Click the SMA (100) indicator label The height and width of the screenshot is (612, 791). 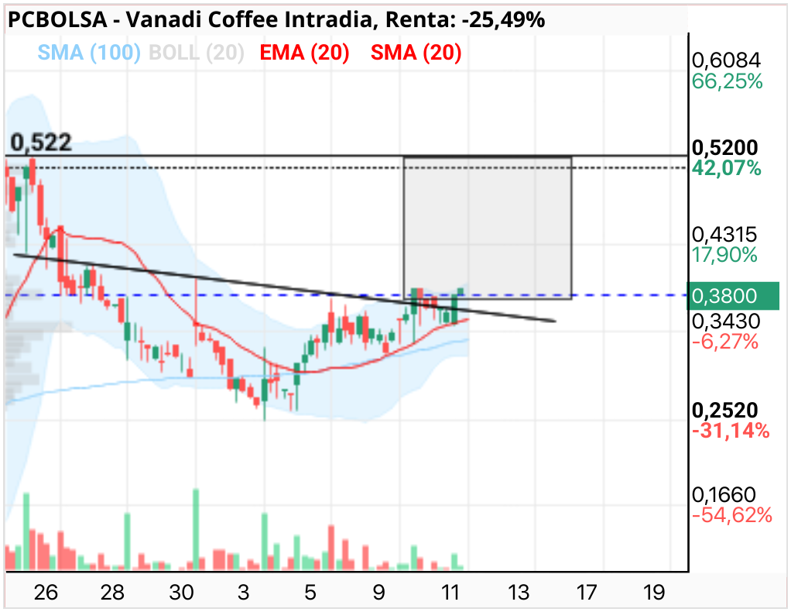[89, 53]
